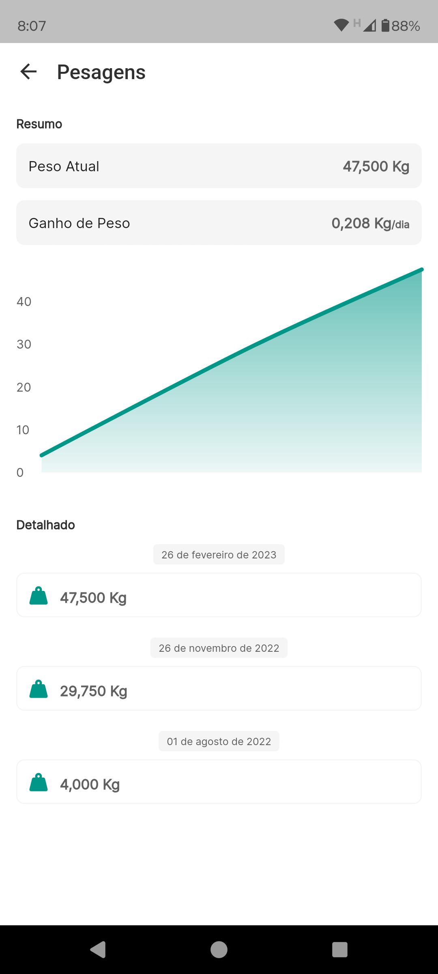The image size is (438, 974).
Task: Tap the battery icon in status bar
Action: coord(385,26)
